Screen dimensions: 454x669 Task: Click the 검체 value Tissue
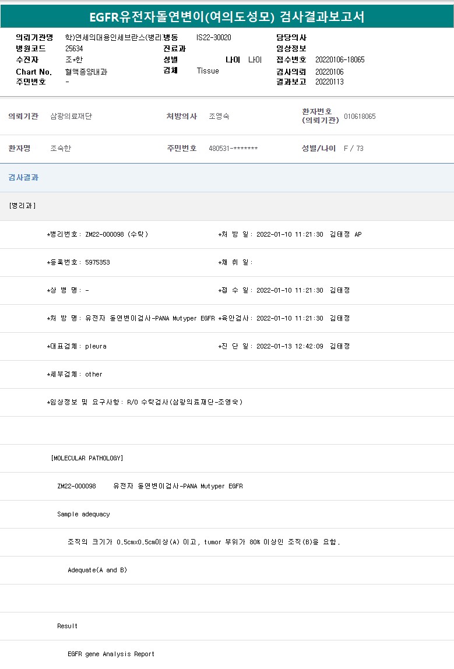point(208,71)
